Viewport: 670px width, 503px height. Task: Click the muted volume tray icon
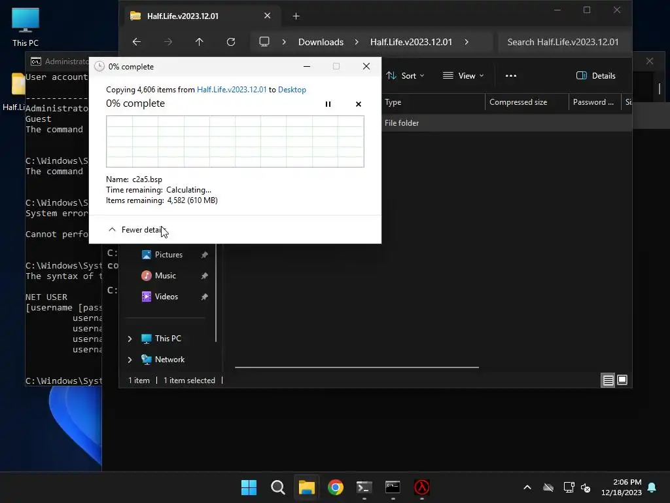(586, 487)
